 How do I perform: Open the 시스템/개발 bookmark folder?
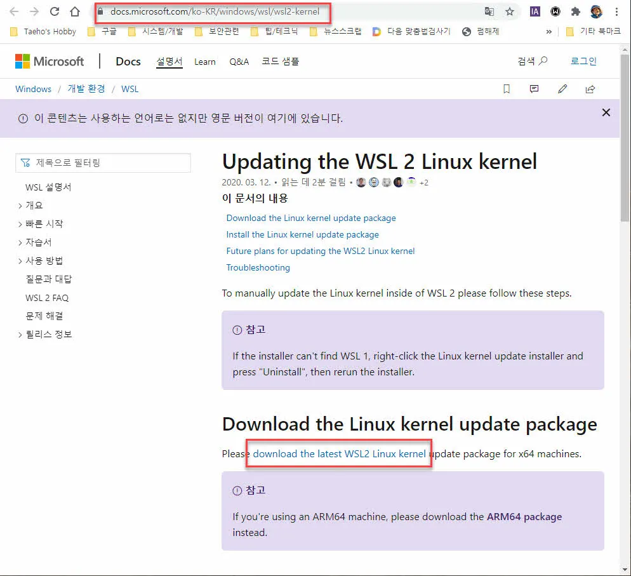(156, 31)
